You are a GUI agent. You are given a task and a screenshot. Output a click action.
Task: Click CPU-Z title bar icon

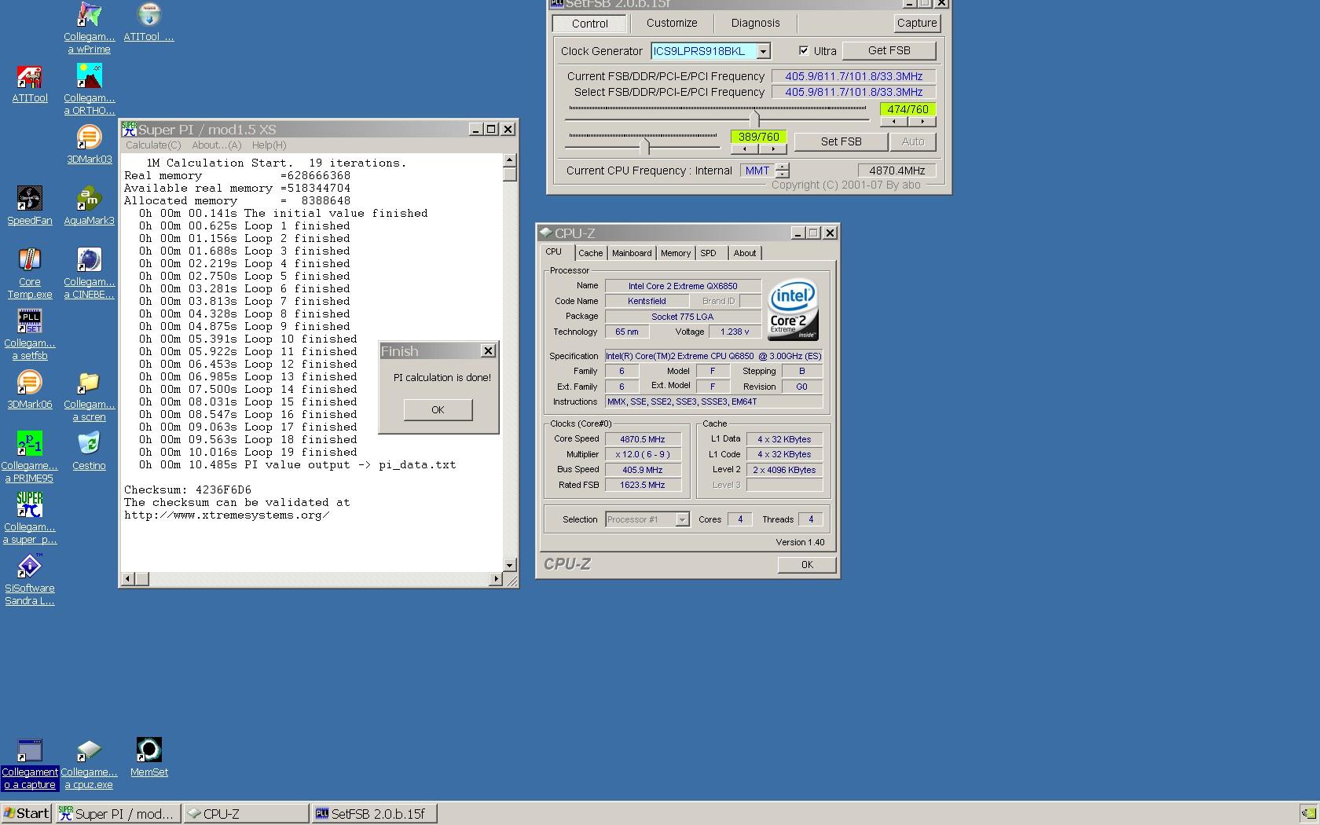545,233
